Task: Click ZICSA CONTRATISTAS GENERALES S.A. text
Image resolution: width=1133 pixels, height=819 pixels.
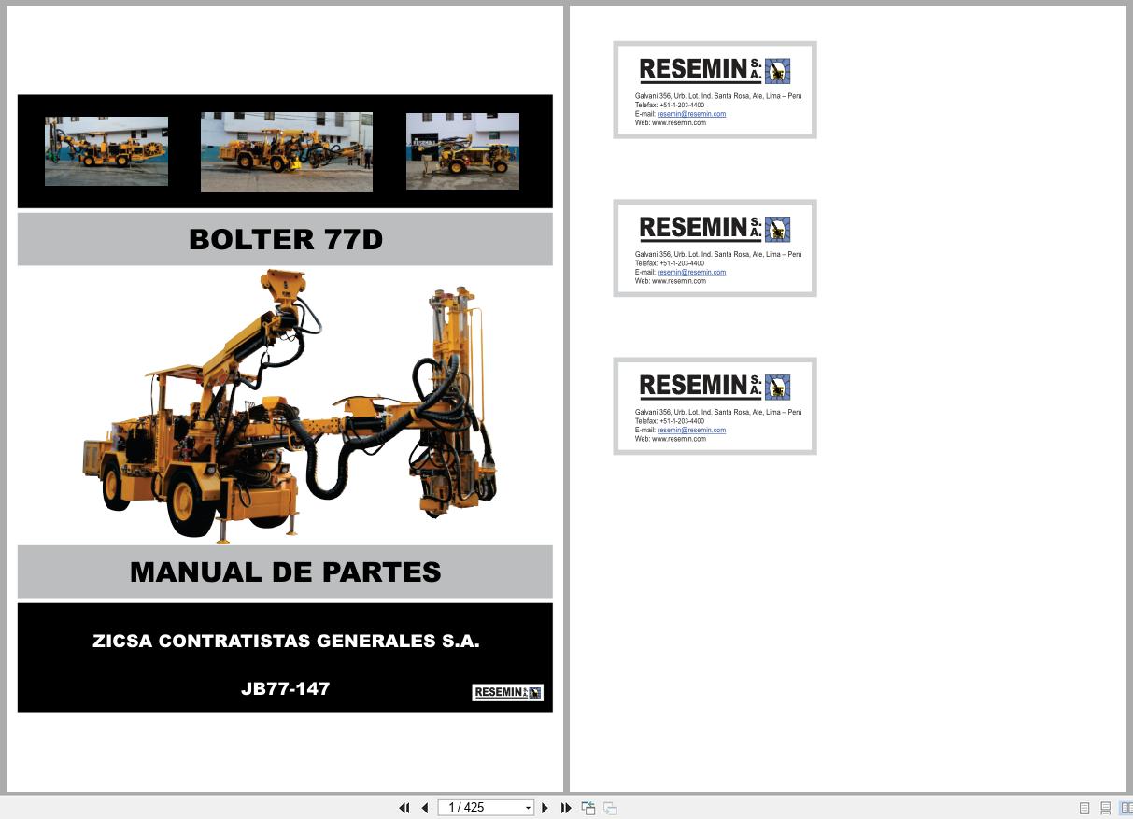Action: (286, 642)
